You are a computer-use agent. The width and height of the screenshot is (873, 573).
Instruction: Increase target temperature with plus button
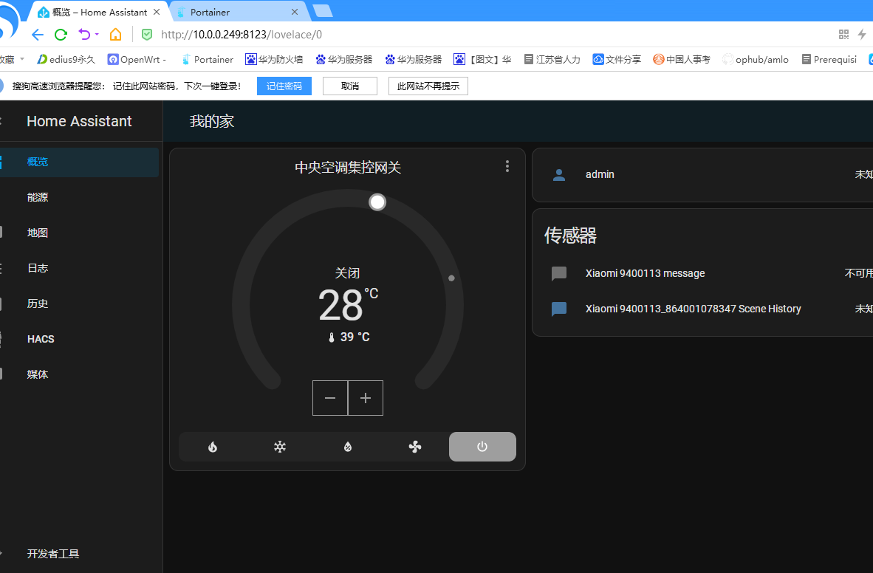(x=366, y=398)
